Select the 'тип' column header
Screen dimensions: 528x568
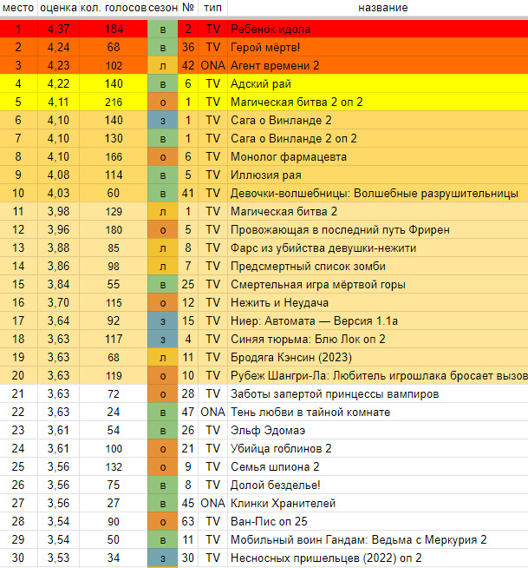(x=212, y=8)
